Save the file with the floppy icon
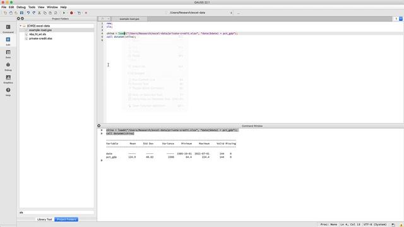 click(21, 13)
